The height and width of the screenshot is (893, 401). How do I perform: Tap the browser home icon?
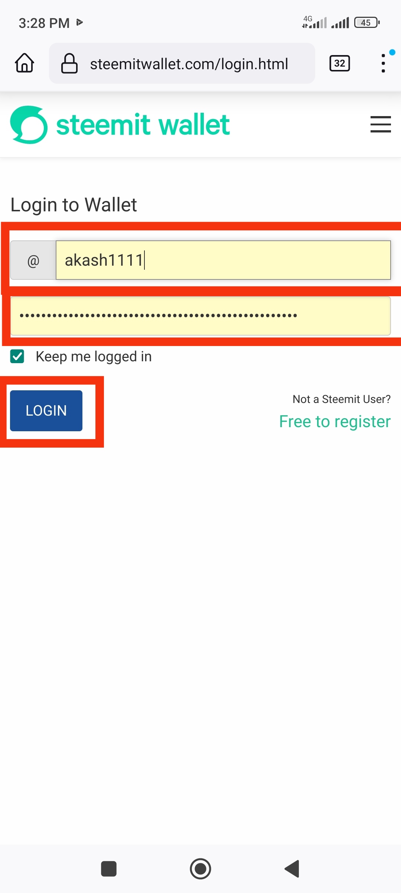coord(25,63)
